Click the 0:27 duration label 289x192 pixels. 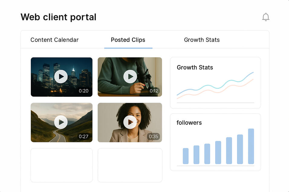pos(83,136)
